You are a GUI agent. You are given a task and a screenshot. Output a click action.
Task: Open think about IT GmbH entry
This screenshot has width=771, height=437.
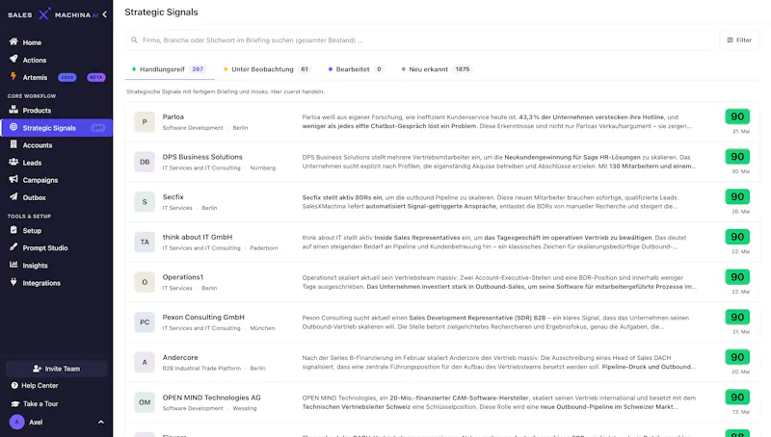pos(442,242)
